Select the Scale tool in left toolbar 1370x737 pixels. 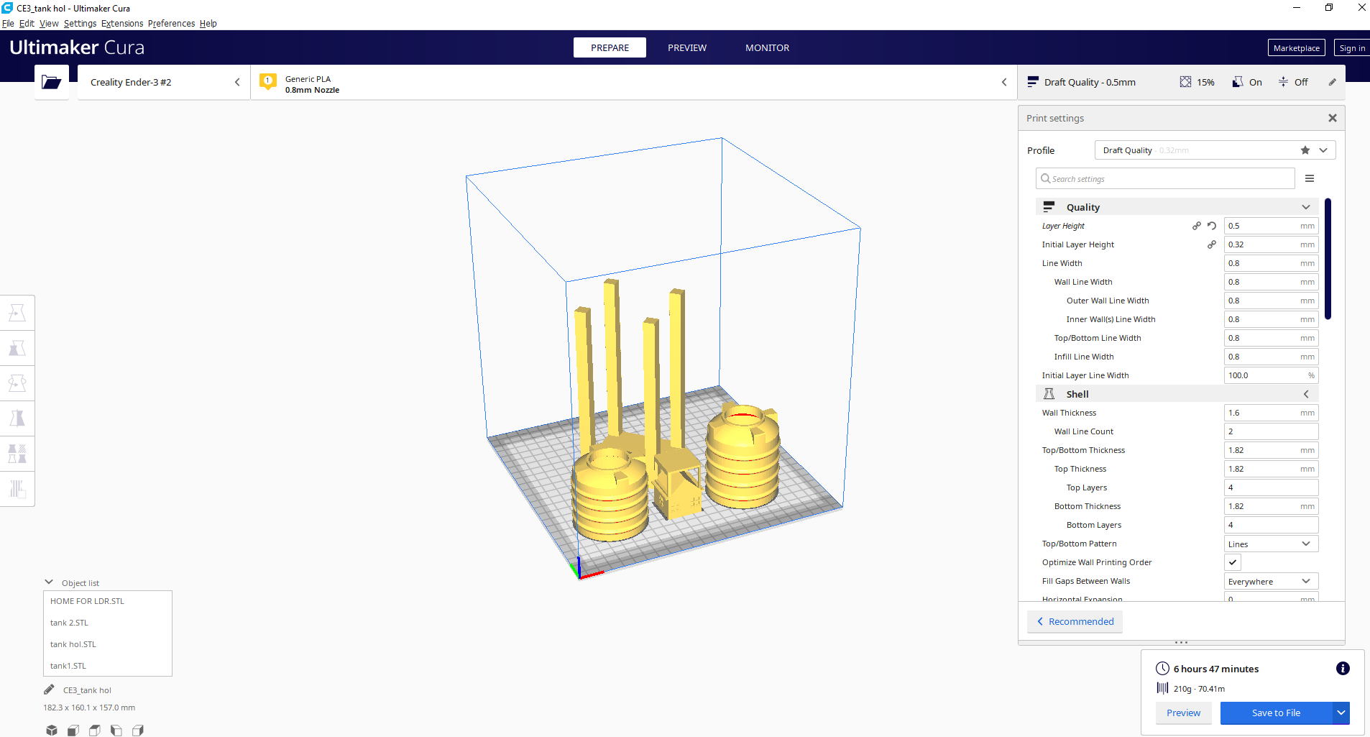click(x=17, y=348)
